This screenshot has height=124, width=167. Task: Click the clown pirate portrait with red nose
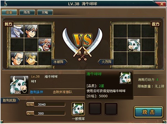45,45
